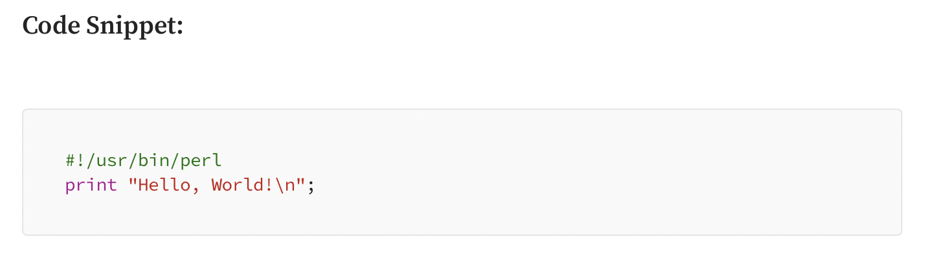Click the semicolon ending the print statement
Viewport: 927px width, 261px height.
point(311,188)
